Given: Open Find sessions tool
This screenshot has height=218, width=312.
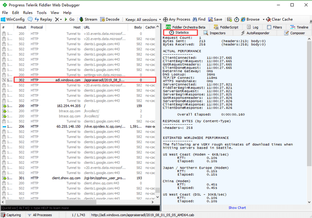Looking at the screenshot, I should [x=199, y=19].
